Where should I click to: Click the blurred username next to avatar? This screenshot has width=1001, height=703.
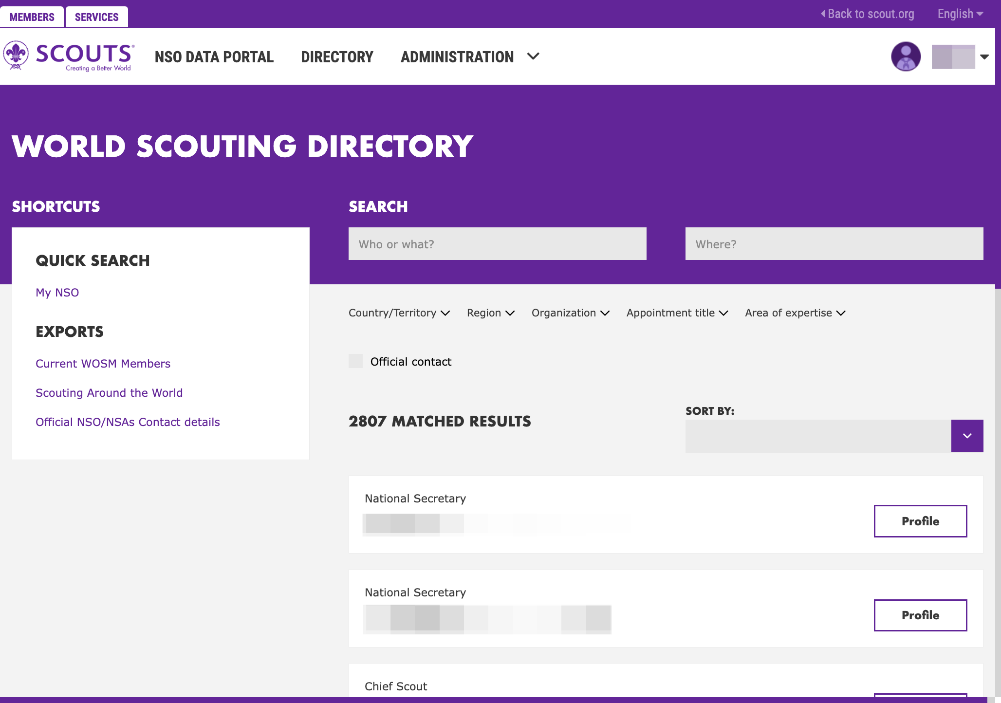pos(953,57)
